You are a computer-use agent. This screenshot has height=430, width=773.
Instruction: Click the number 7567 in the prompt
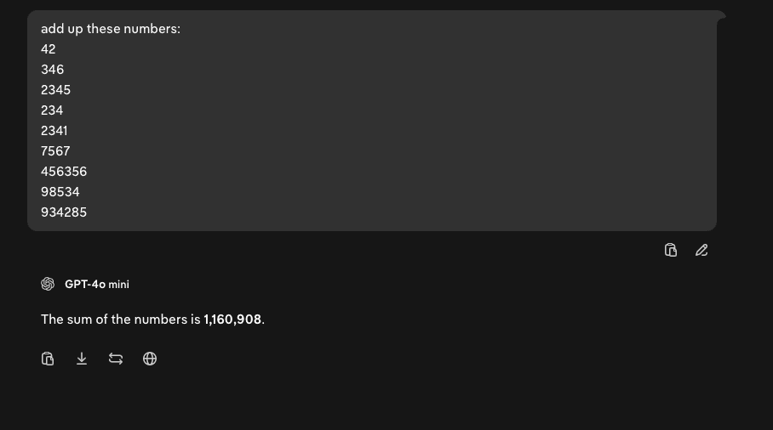(x=55, y=151)
